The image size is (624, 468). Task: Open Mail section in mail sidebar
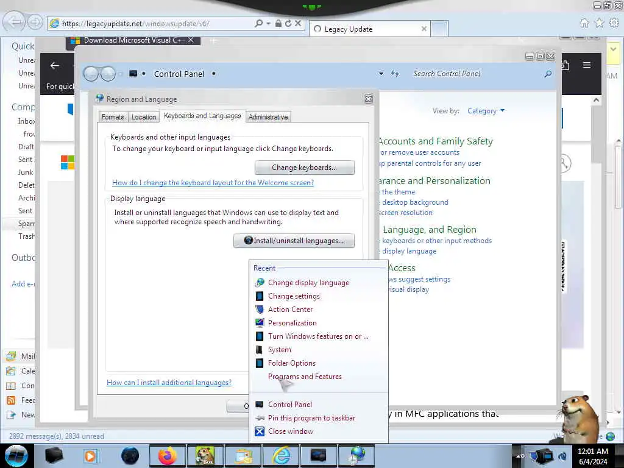pyautogui.click(x=21, y=356)
